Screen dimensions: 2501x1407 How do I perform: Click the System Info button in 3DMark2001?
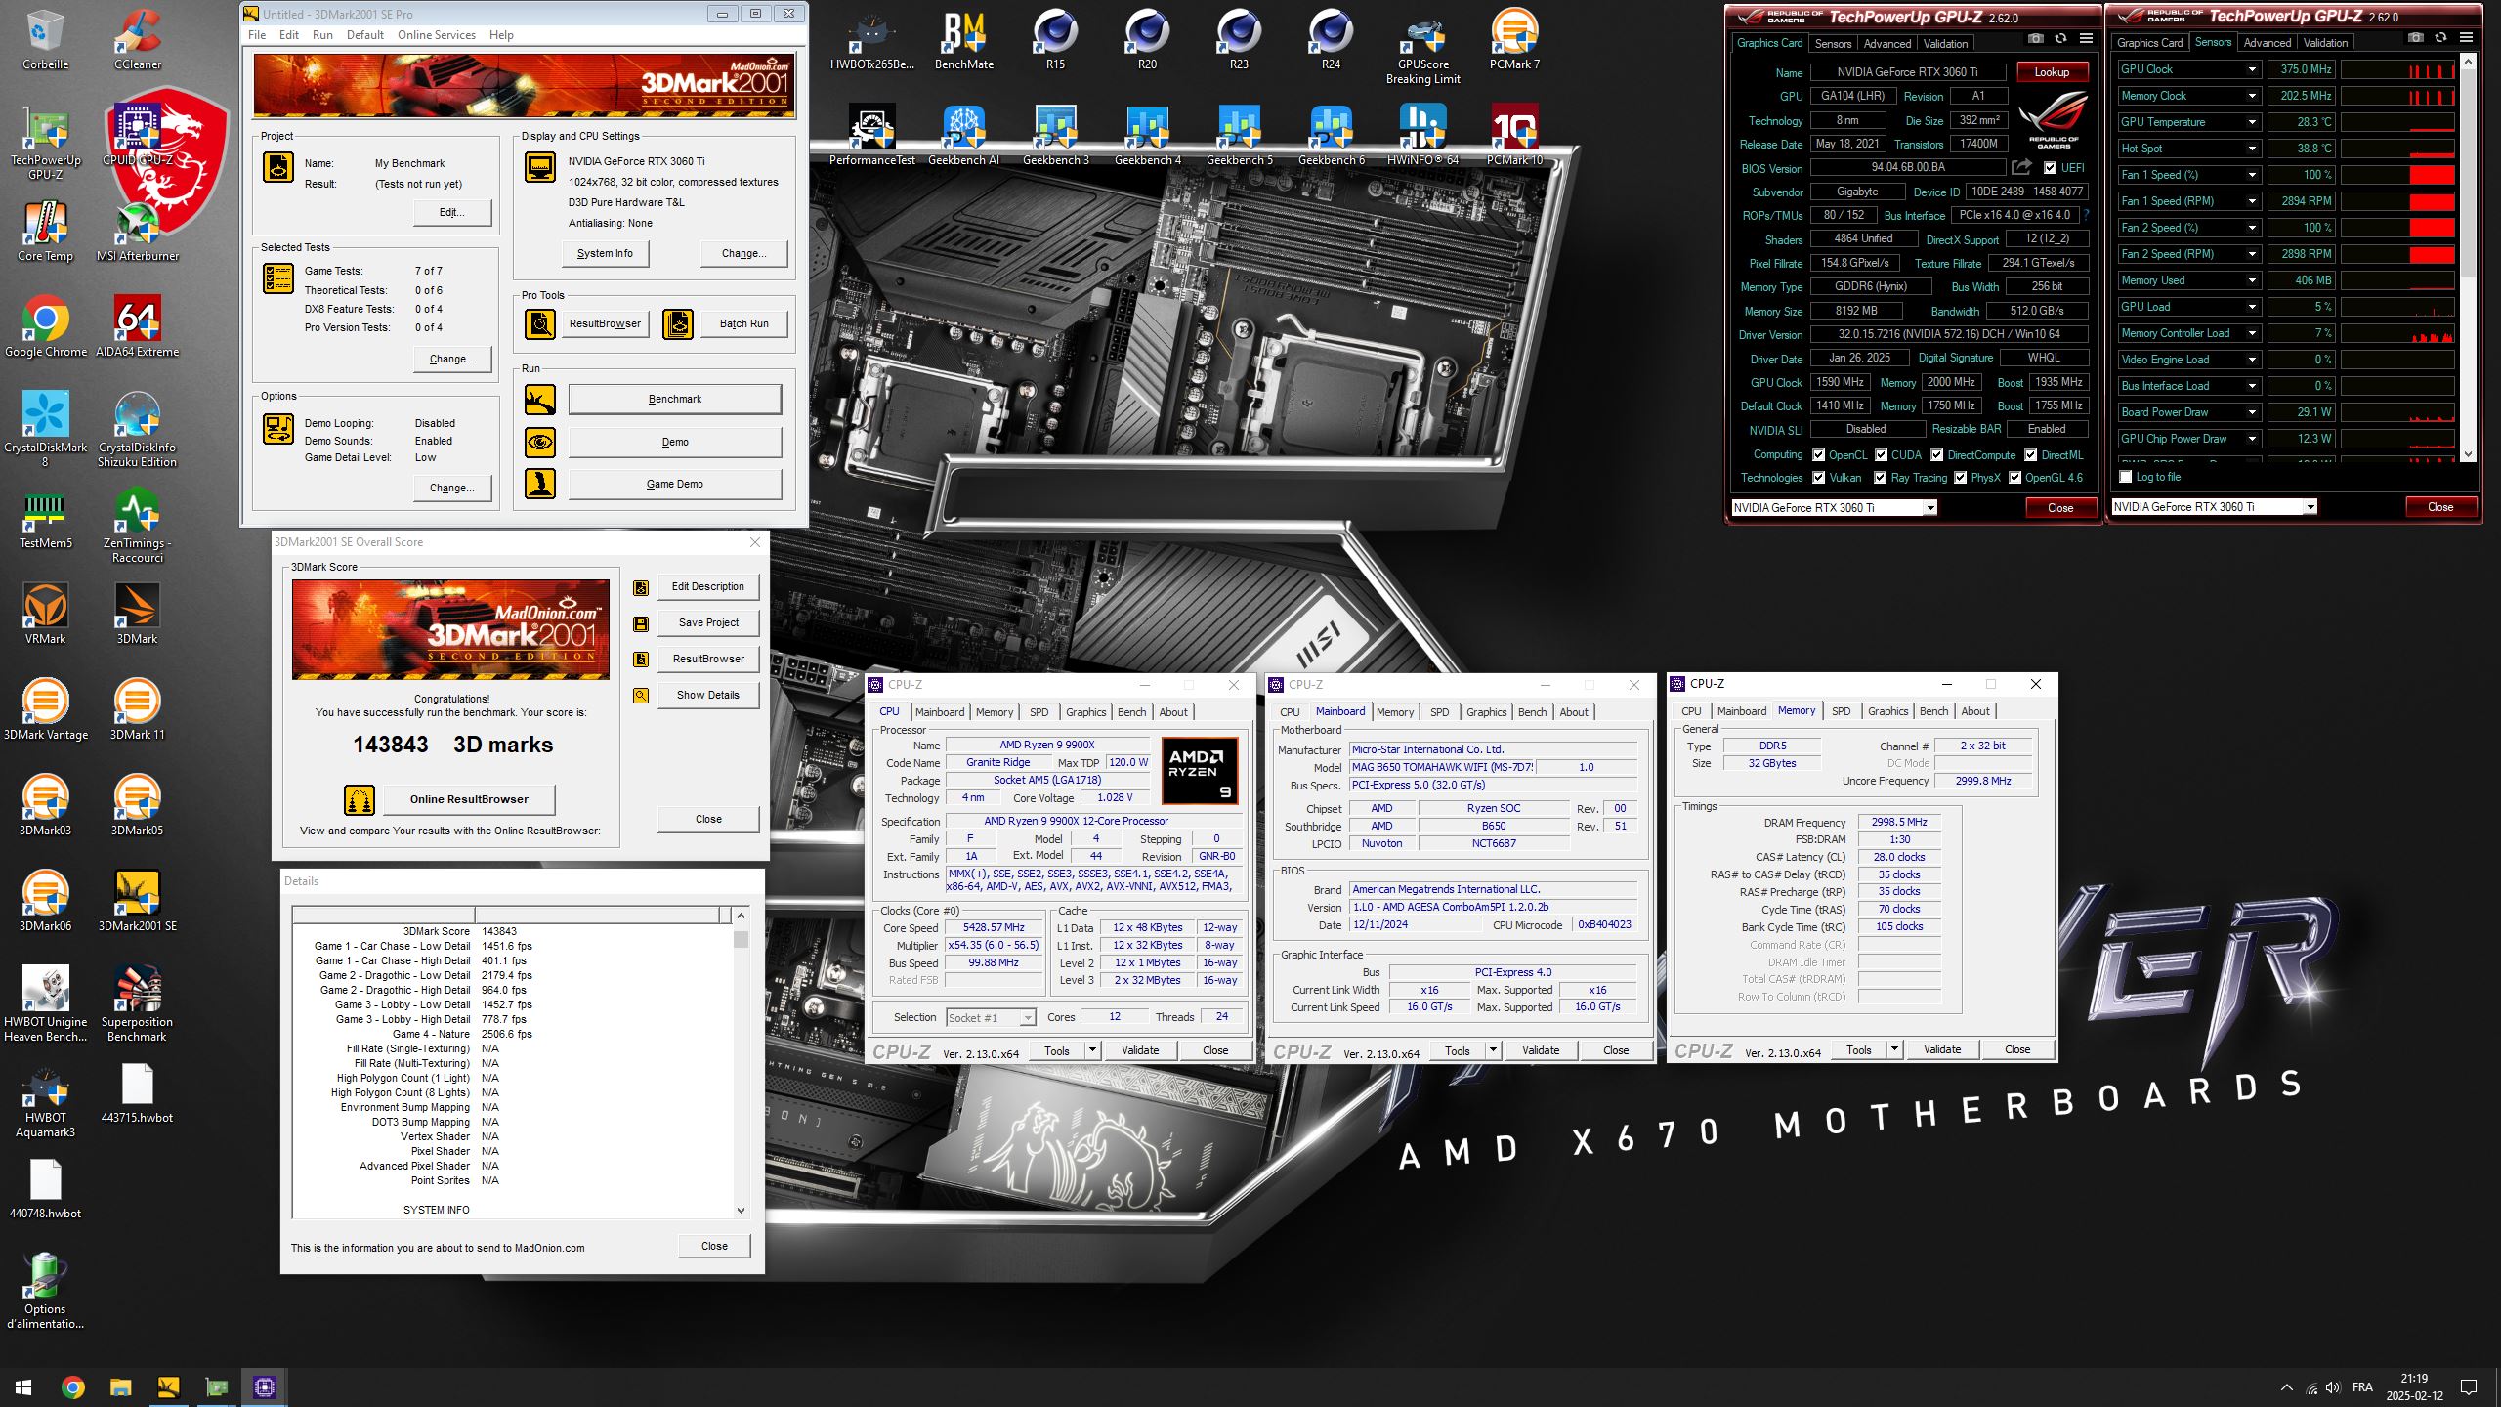point(605,253)
